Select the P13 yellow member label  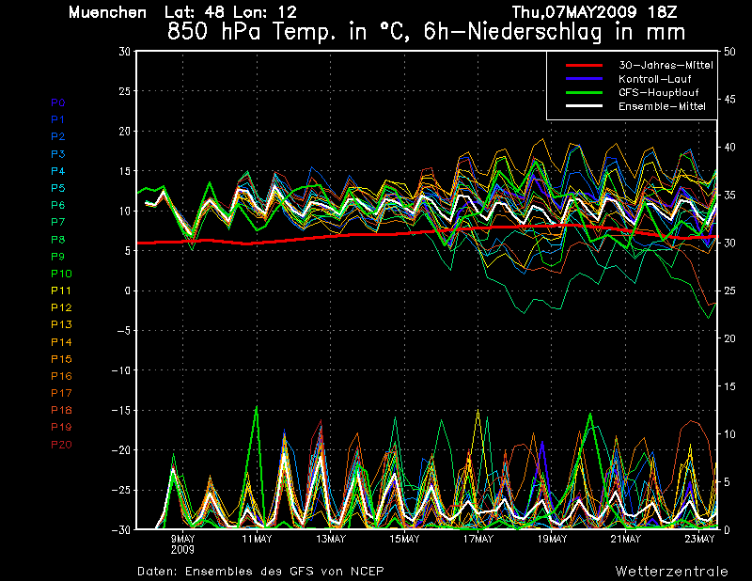61,324
